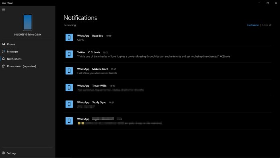The image size is (280, 158).
Task: Minimize the Your Phone window
Action: coord(259,3)
